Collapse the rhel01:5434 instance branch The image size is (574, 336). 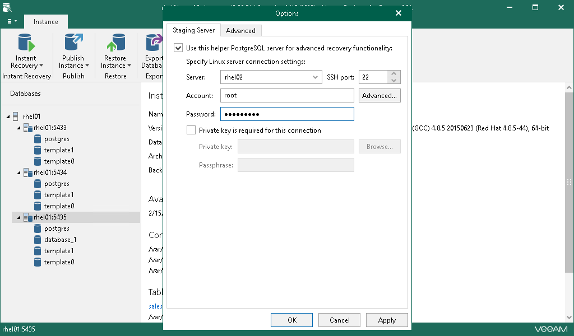point(18,172)
